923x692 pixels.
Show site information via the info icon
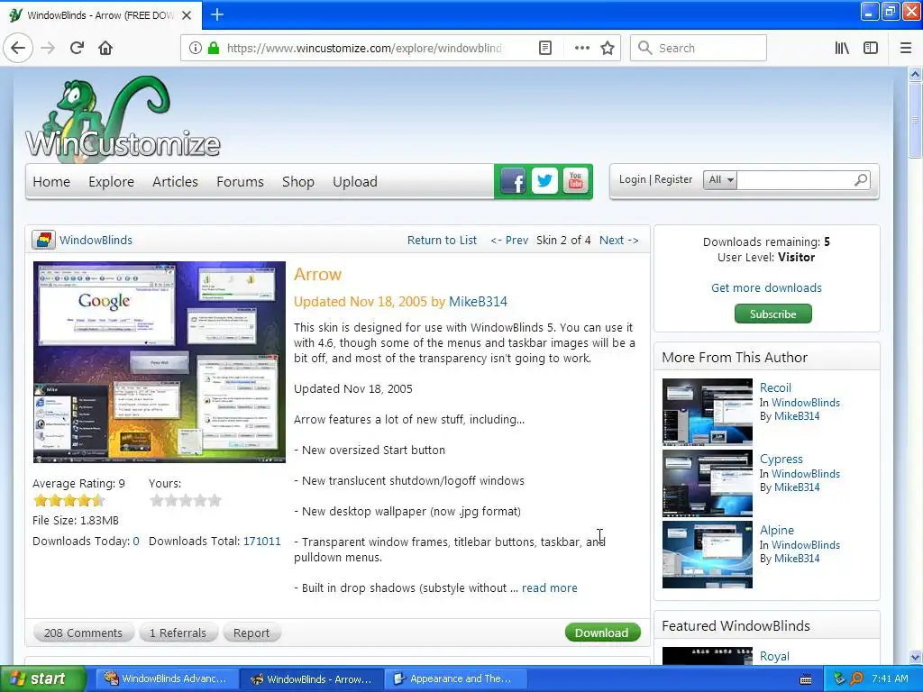pyautogui.click(x=196, y=49)
